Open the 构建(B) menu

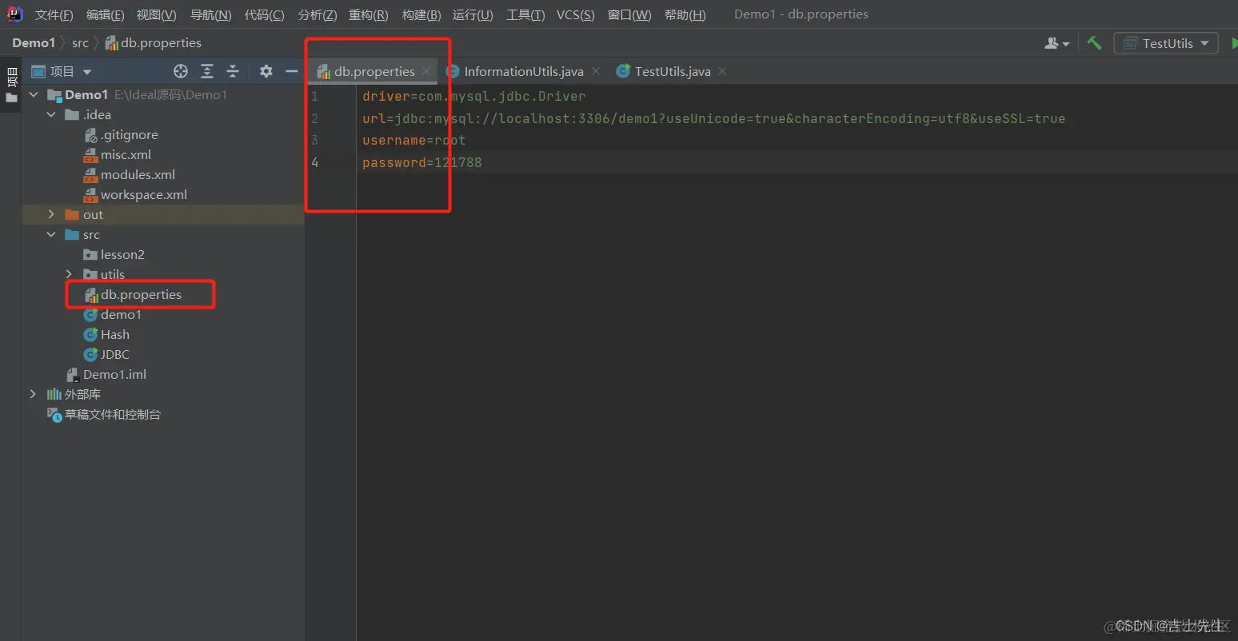pos(421,14)
